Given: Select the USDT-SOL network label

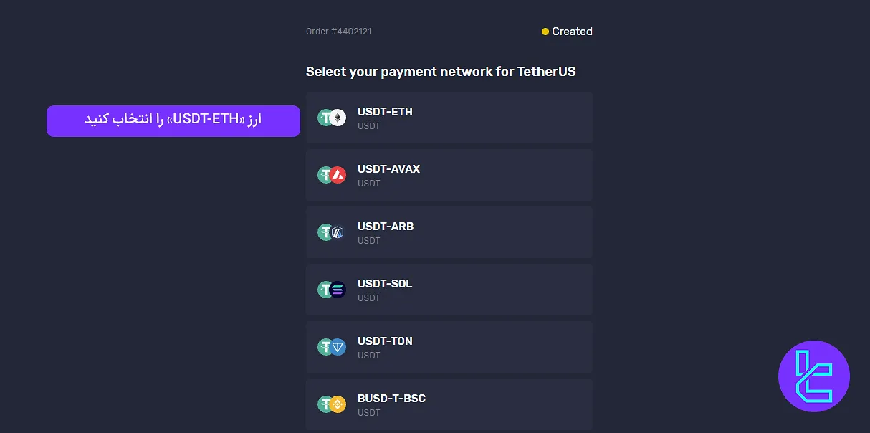Looking at the screenshot, I should [x=385, y=284].
